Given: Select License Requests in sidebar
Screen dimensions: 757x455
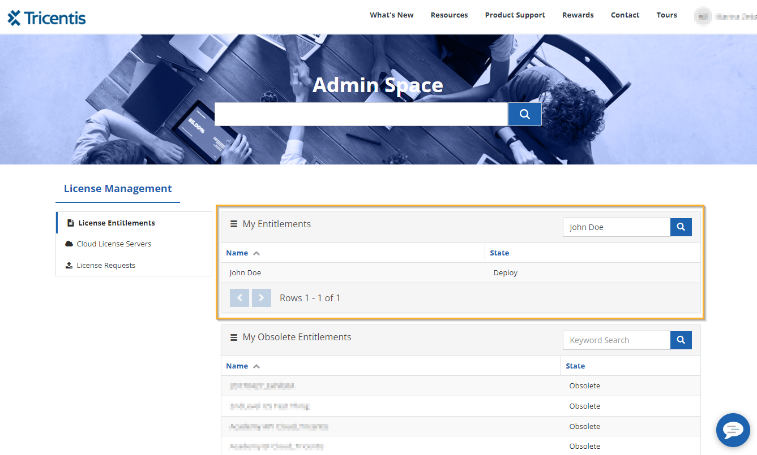Looking at the screenshot, I should point(106,266).
